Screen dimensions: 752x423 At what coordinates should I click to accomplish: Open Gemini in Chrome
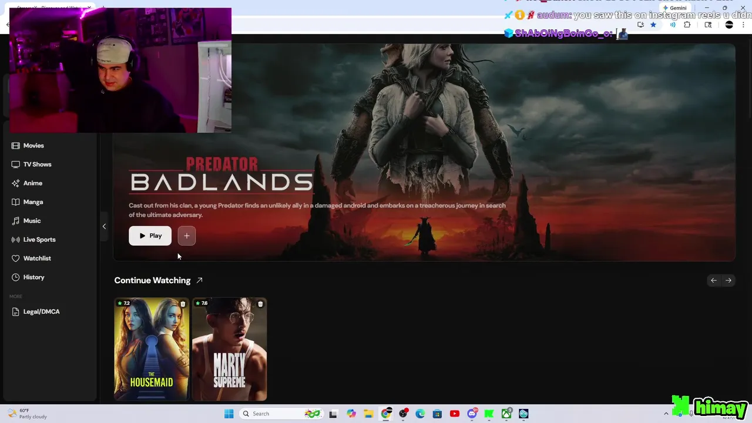coord(674,8)
